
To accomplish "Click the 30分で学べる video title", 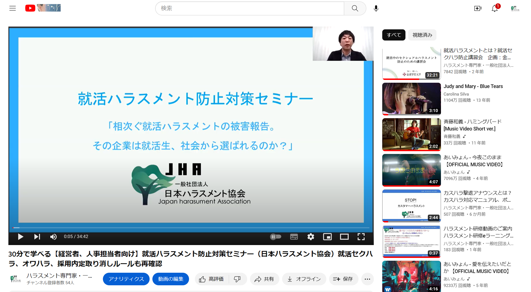I will pos(191,259).
